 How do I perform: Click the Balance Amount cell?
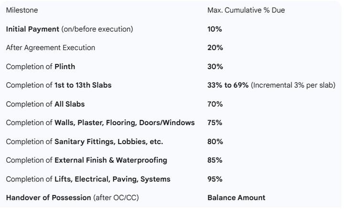[x=236, y=198]
